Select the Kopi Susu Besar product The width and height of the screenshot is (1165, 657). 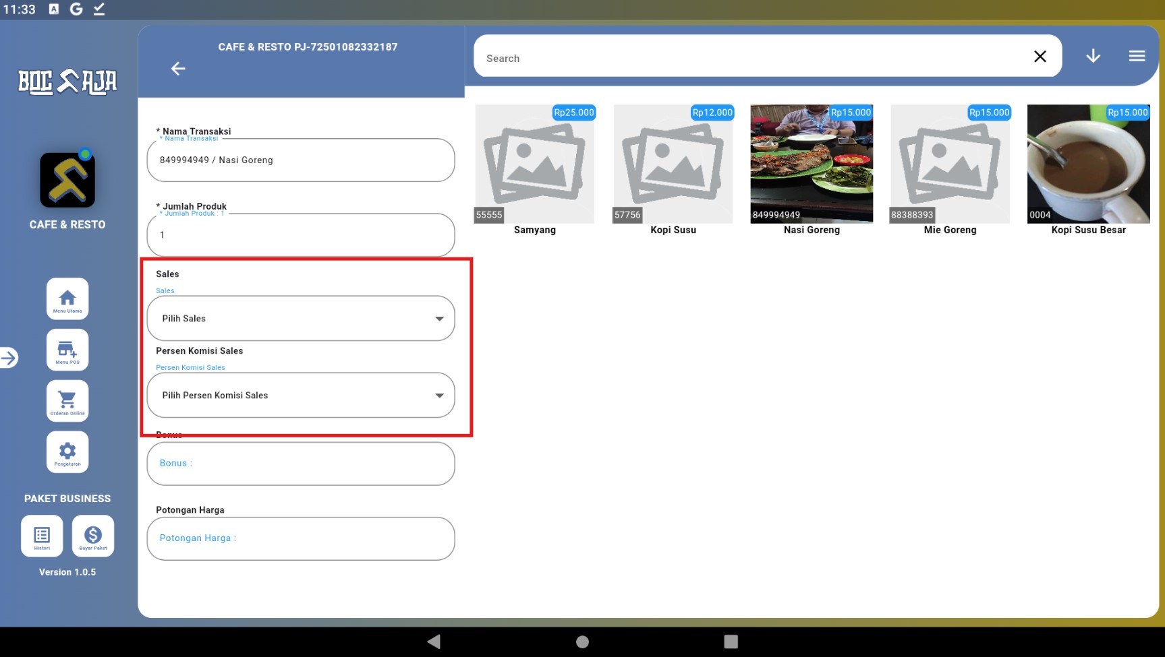pos(1088,164)
